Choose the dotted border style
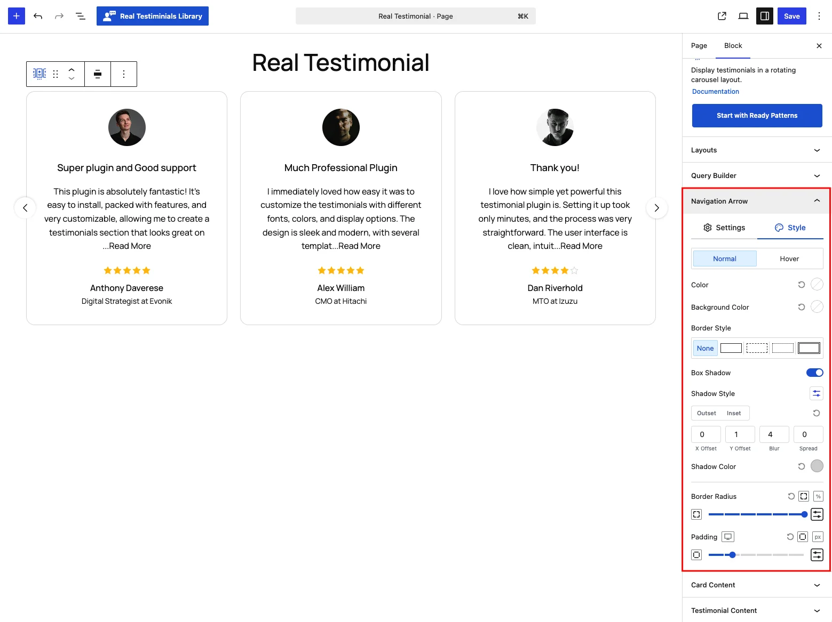 [x=783, y=348]
